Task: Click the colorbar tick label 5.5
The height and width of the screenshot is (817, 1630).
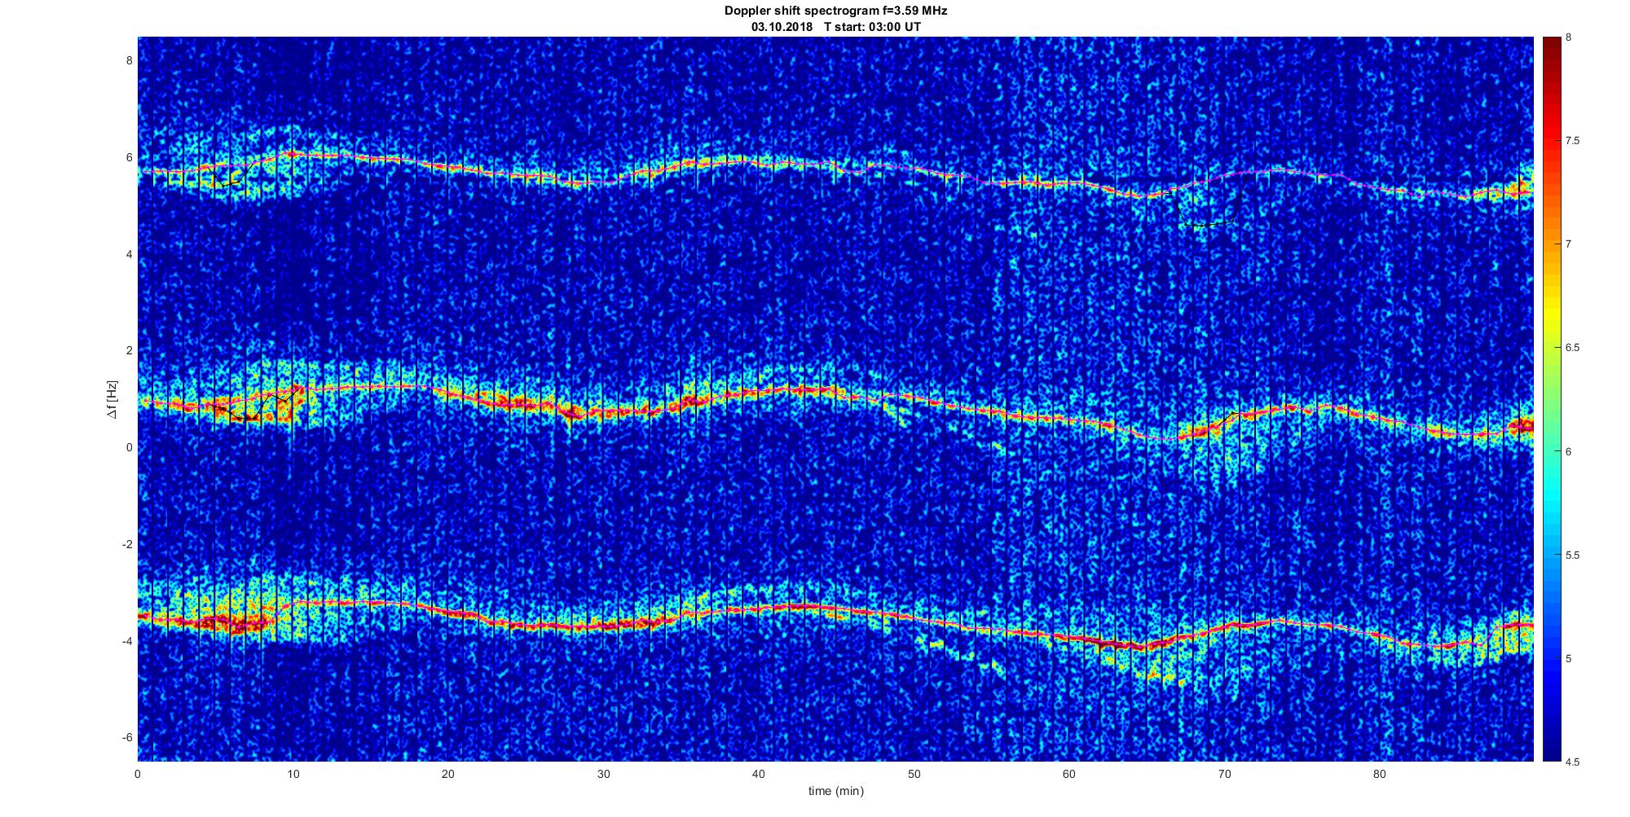Action: coord(1573,556)
